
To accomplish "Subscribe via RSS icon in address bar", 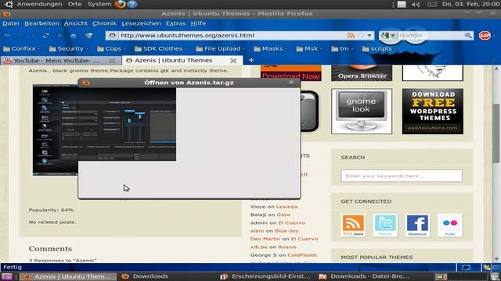I will tap(351, 35).
